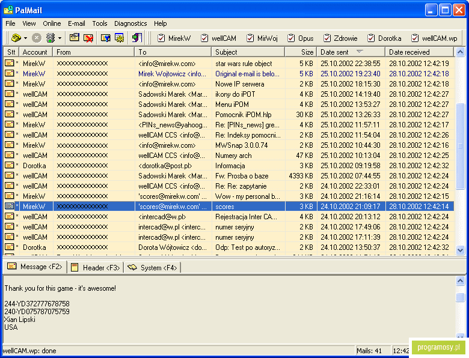Click mail list scrollbar up arrow
This screenshot has height=358, width=469.
click(x=460, y=52)
